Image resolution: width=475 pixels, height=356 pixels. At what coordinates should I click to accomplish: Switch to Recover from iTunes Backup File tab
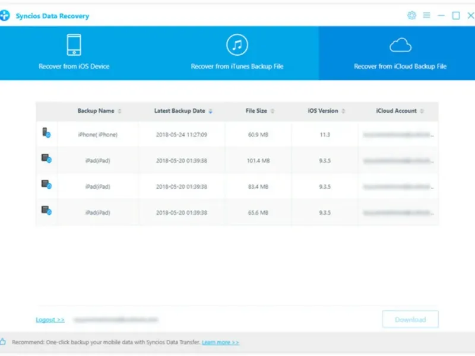point(237,53)
